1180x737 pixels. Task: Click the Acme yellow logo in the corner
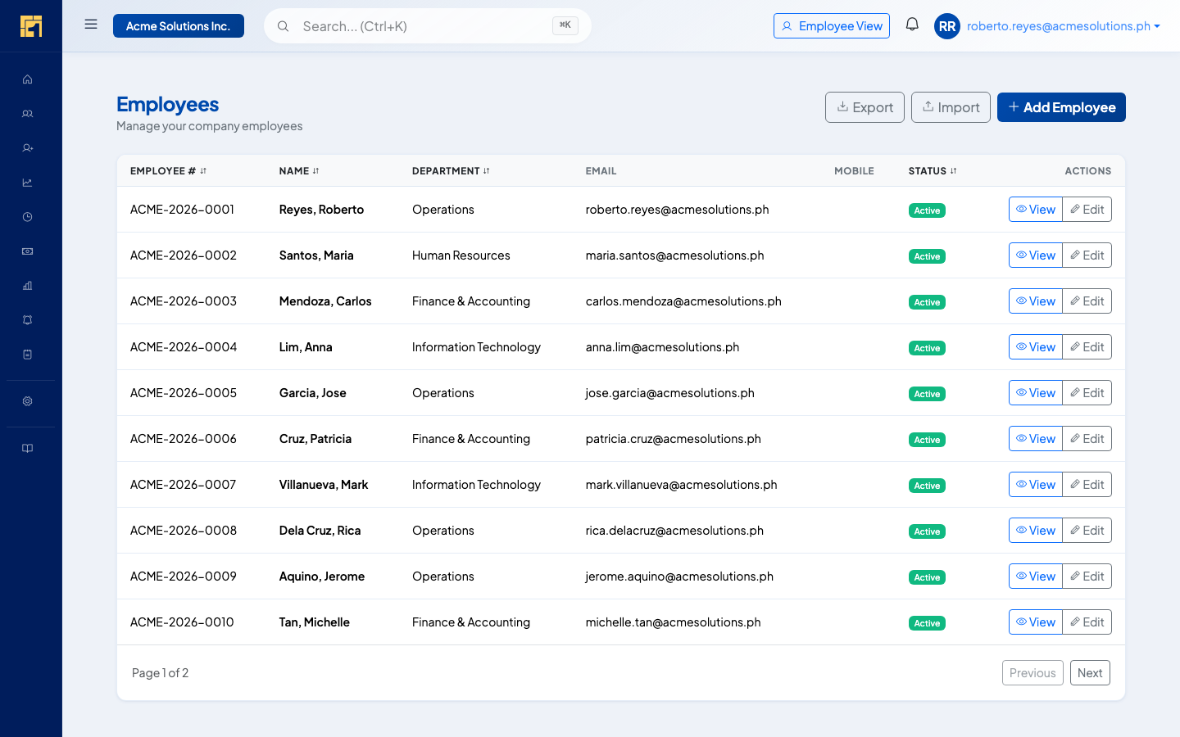click(31, 26)
